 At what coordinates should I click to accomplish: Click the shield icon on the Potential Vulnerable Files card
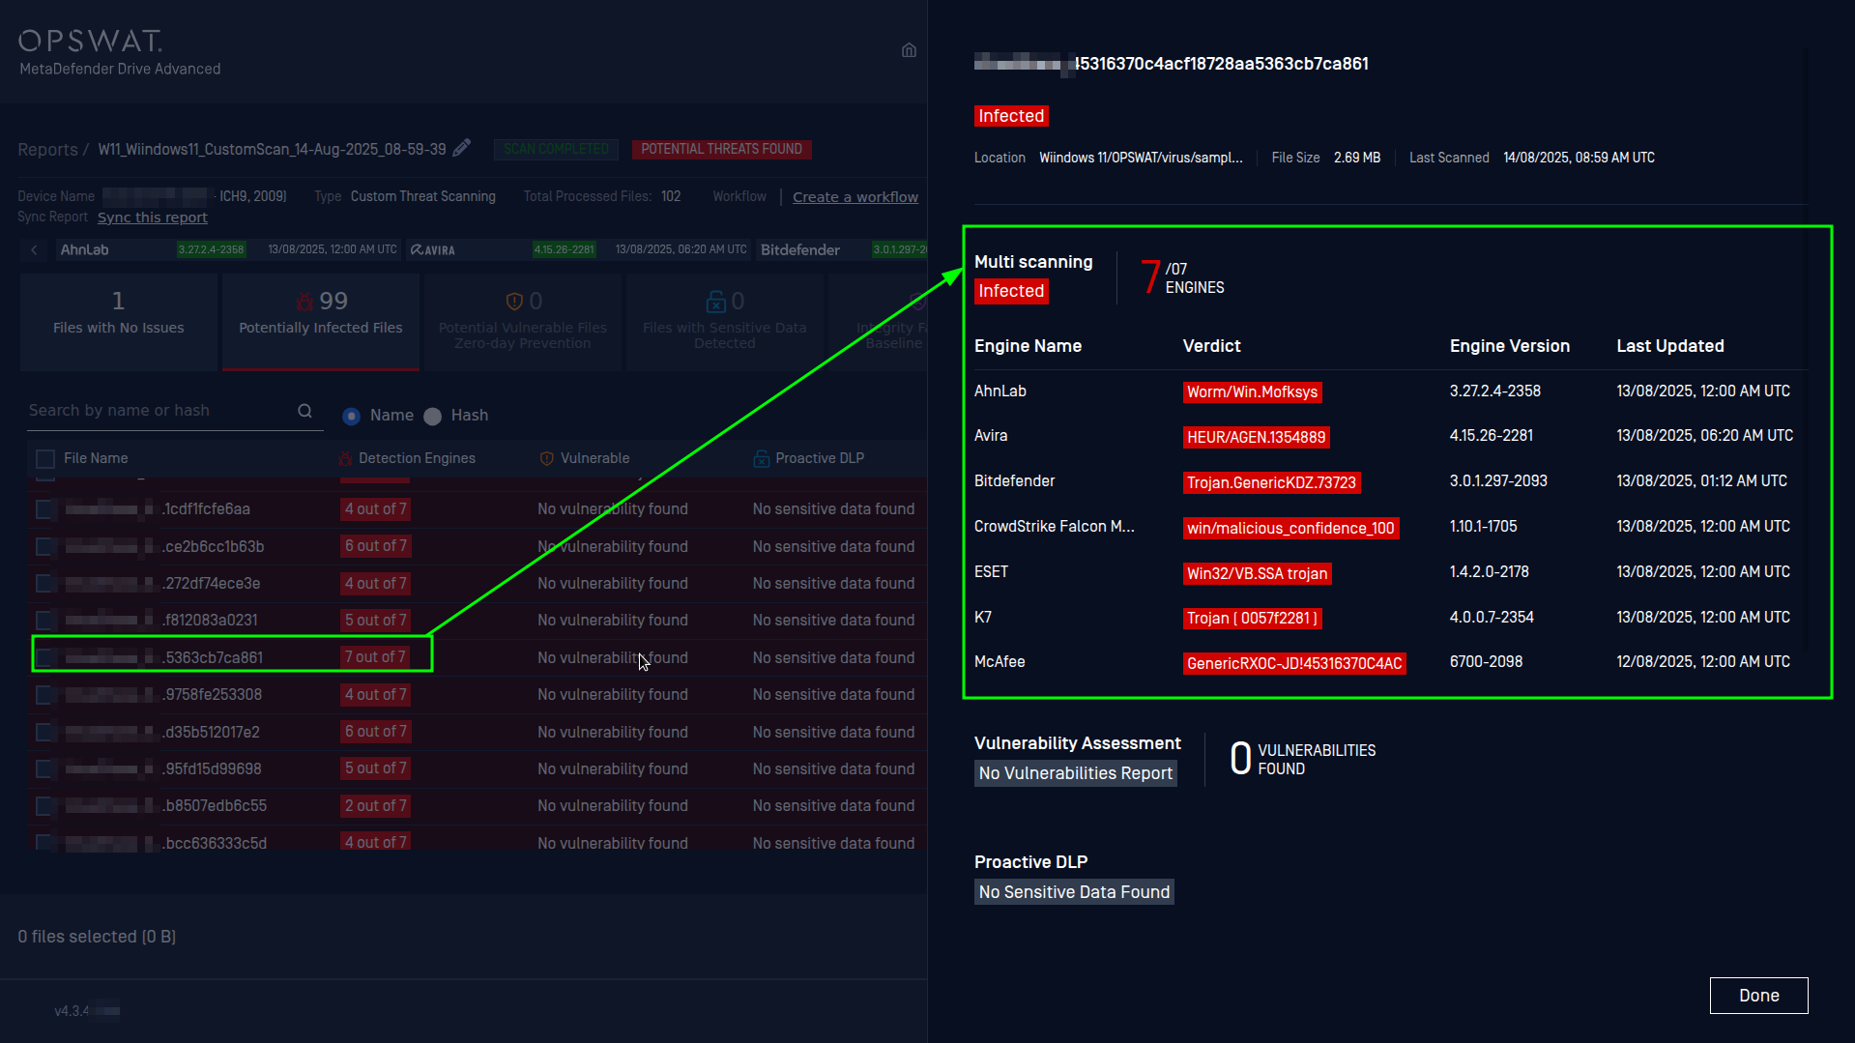[514, 302]
